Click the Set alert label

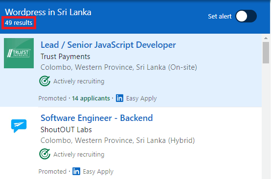pos(220,17)
